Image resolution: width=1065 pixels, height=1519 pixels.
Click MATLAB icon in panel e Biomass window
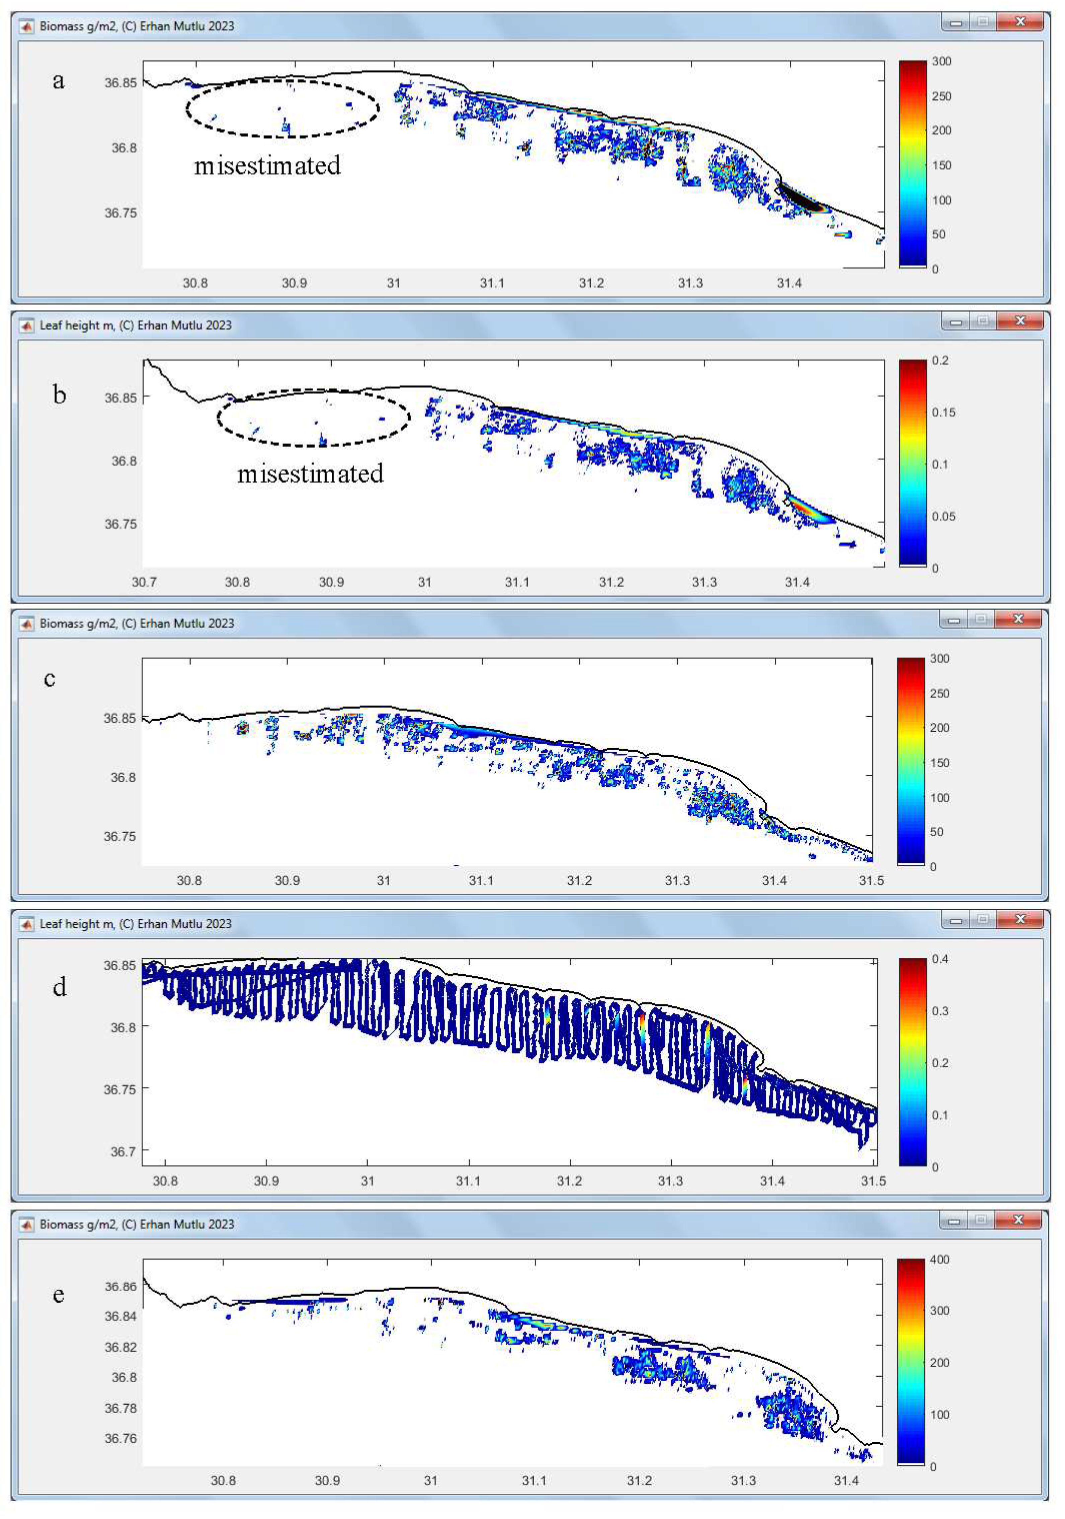[x=26, y=1225]
